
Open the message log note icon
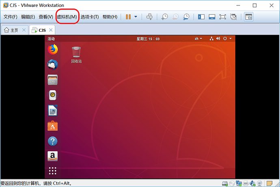(x=269, y=183)
